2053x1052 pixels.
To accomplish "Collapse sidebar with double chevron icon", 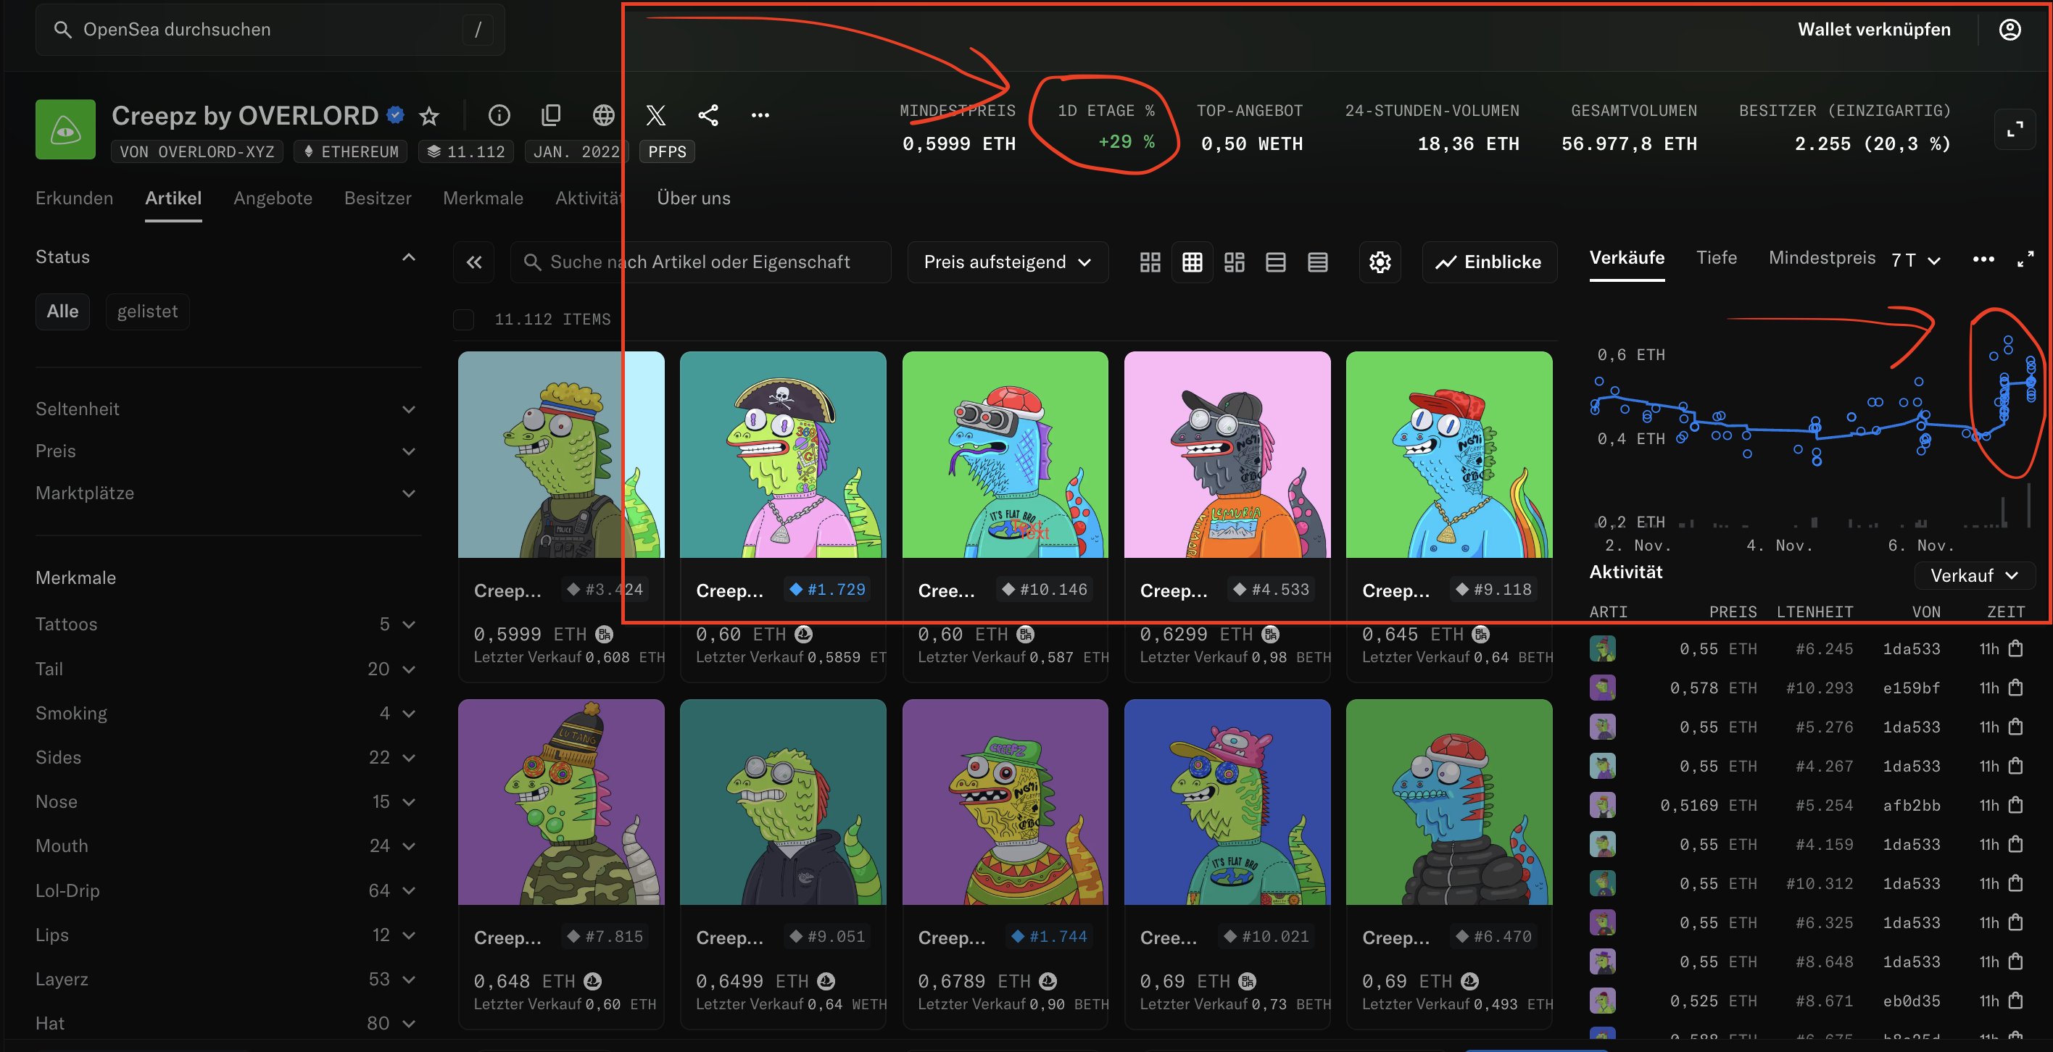I will tap(474, 262).
